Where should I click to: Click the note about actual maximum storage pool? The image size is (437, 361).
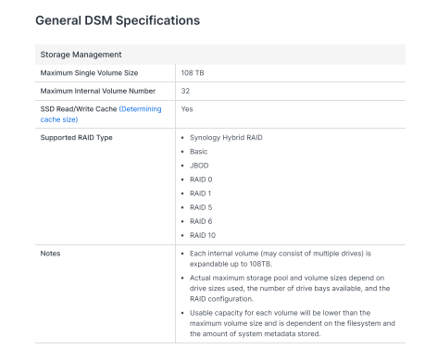[290, 288]
